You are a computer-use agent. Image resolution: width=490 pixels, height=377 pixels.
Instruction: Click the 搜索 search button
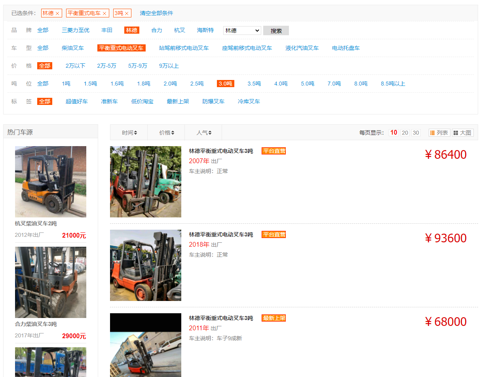tap(276, 30)
